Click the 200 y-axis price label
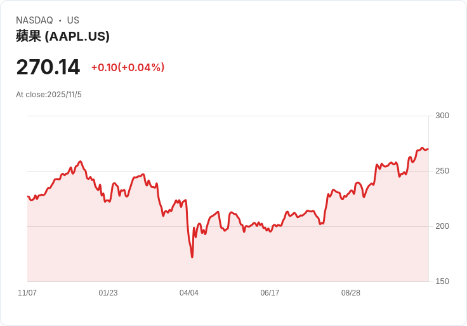This screenshot has height=326, width=467. point(442,226)
